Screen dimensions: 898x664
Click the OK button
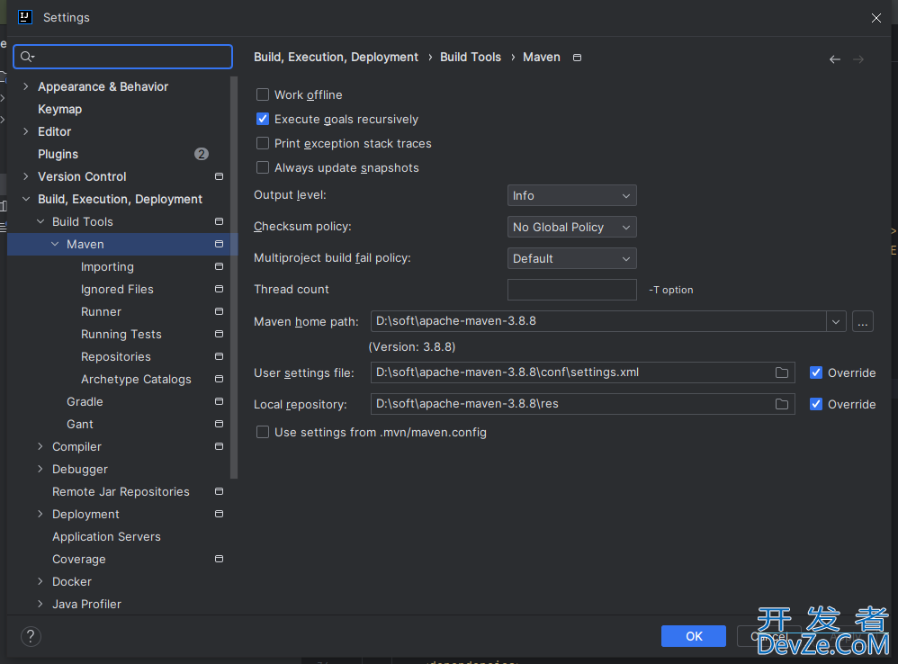pos(694,636)
